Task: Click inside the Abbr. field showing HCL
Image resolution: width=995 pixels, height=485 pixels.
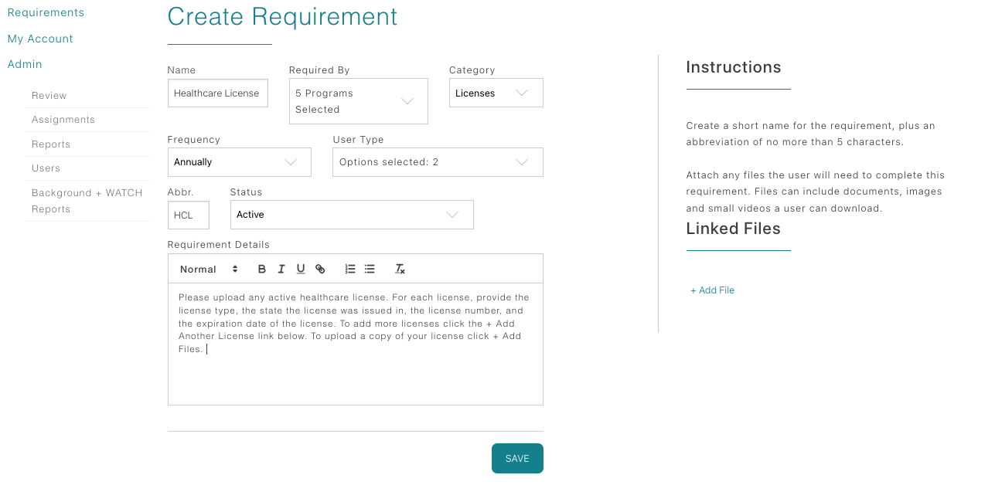Action: (x=188, y=214)
